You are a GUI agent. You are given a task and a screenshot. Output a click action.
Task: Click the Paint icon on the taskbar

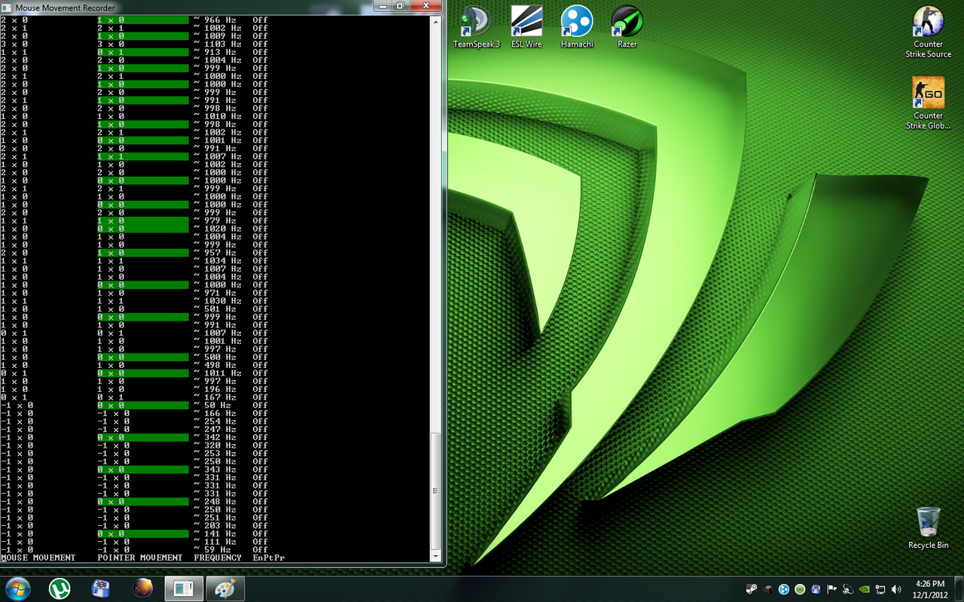click(x=225, y=588)
